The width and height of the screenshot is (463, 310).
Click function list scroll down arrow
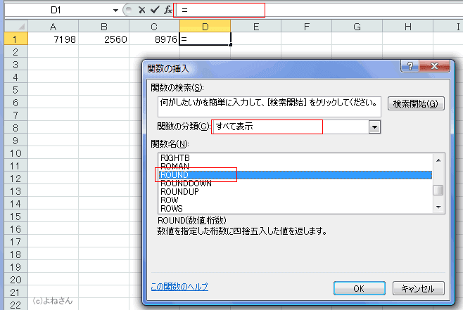[438, 207]
